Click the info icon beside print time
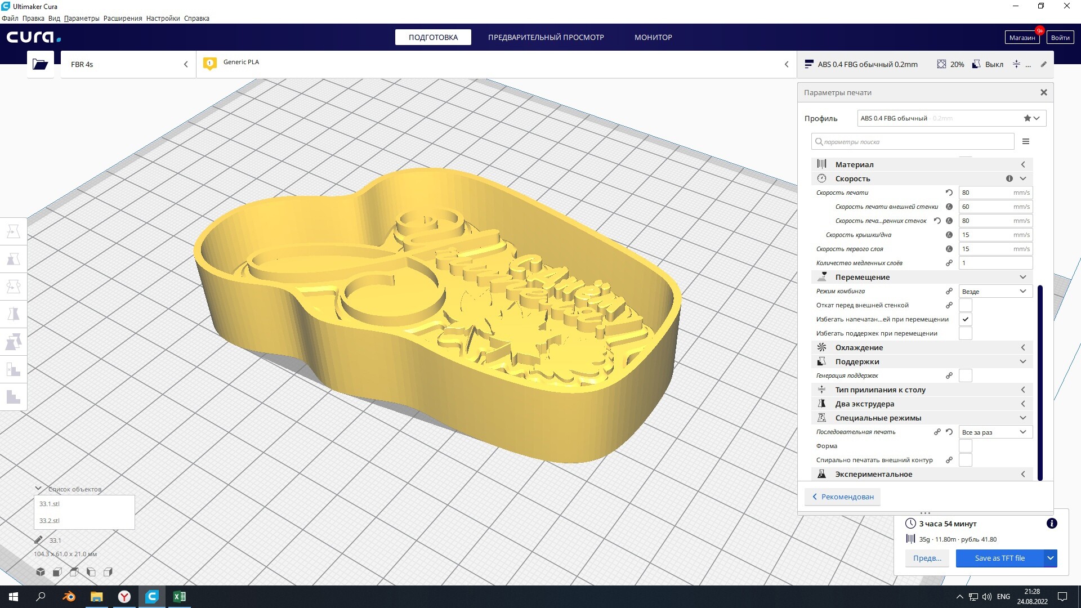The image size is (1081, 608). point(1051,524)
